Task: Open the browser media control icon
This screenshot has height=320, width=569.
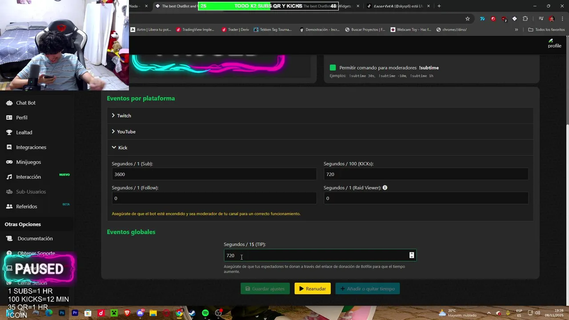Action: pos(541,19)
